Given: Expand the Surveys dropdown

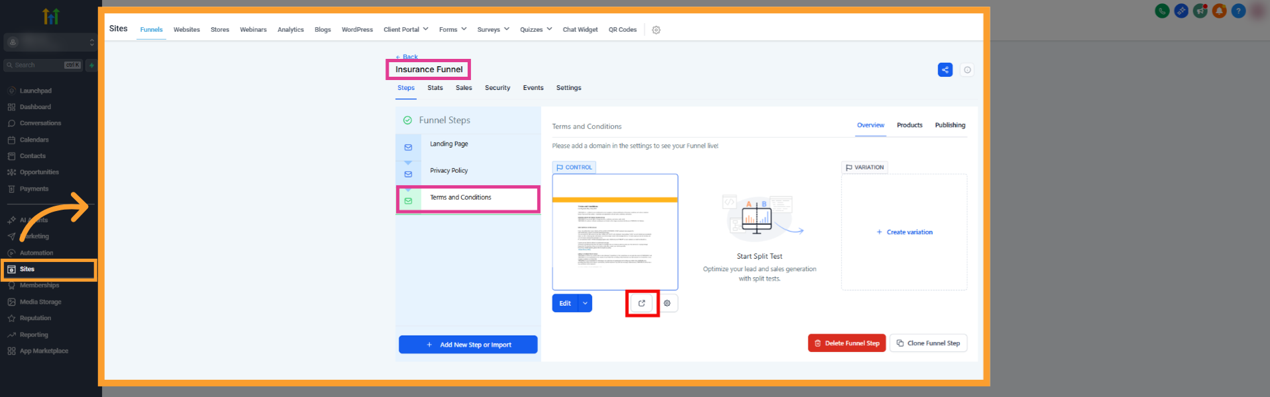Looking at the screenshot, I should tap(506, 29).
